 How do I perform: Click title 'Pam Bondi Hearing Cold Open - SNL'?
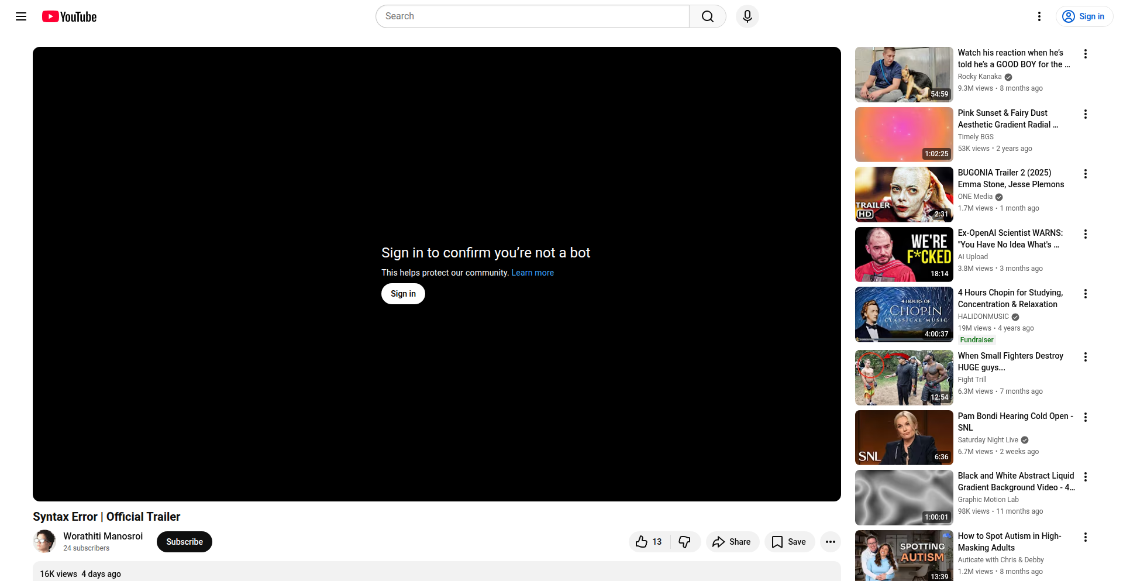click(1015, 422)
